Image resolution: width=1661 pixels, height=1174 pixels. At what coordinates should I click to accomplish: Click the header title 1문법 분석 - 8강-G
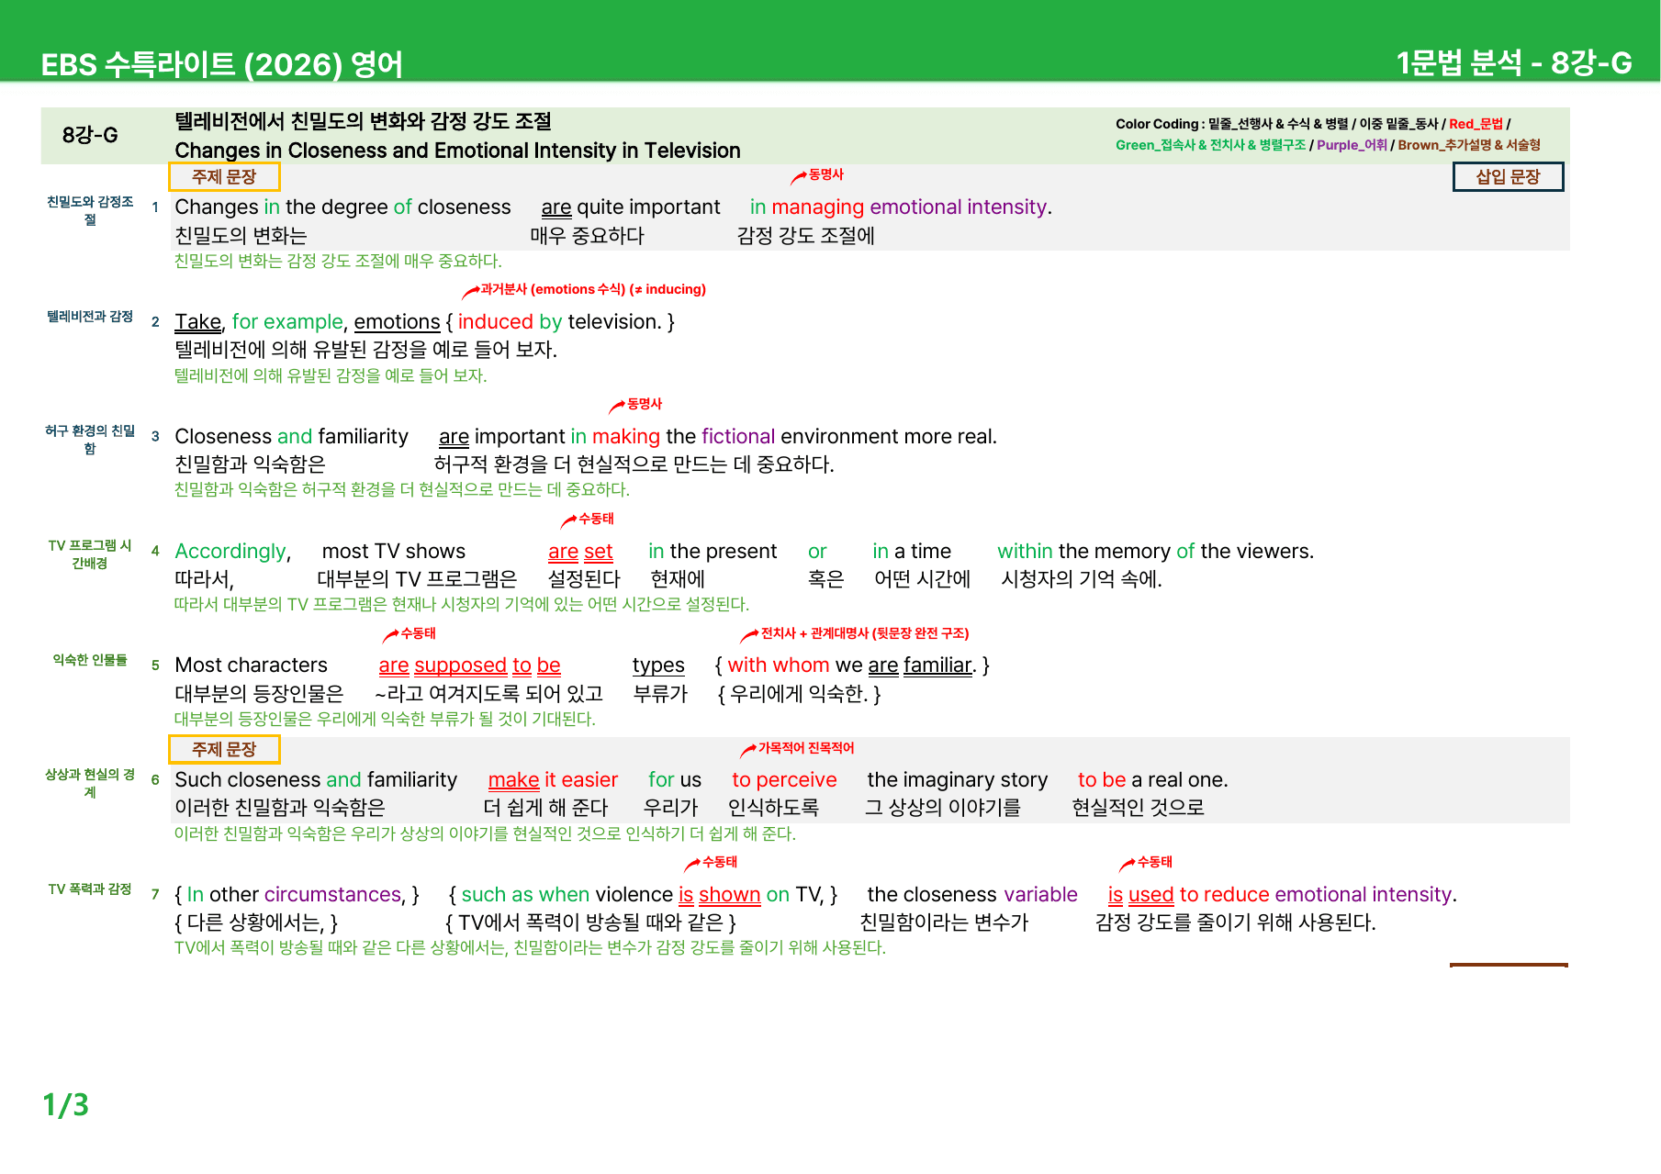pos(1513,62)
